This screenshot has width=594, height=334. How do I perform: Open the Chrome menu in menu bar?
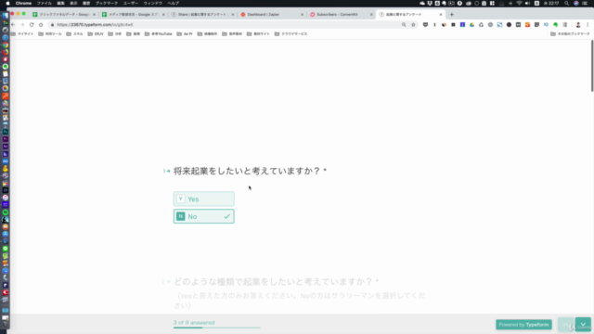point(23,3)
